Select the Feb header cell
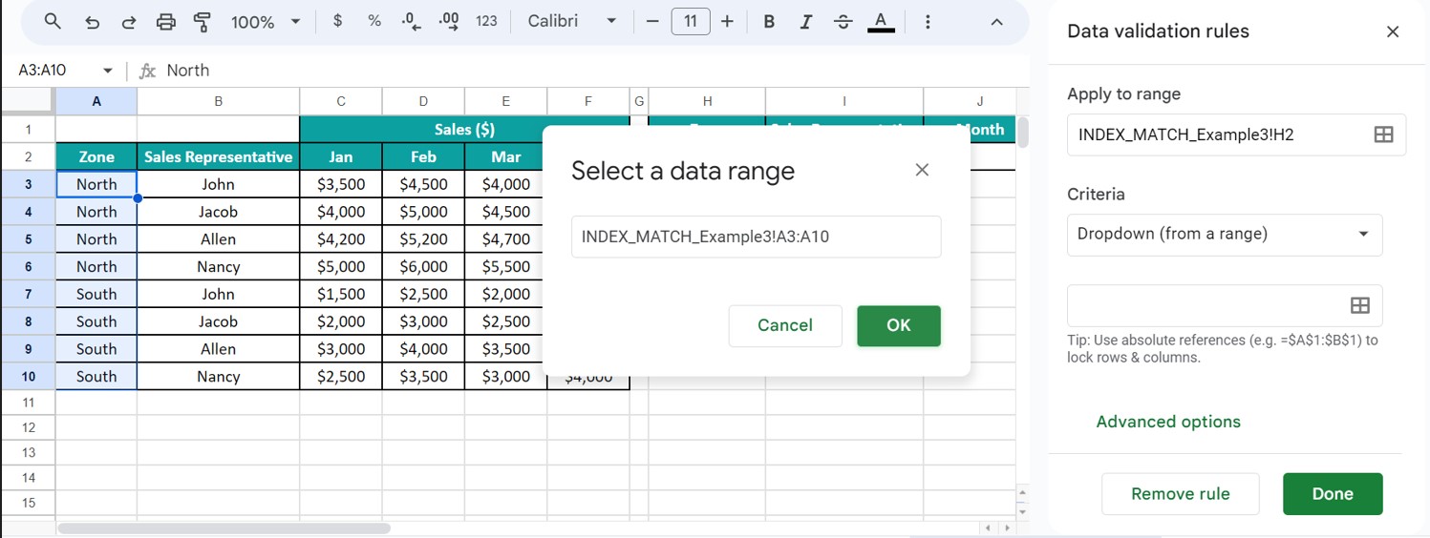This screenshot has width=1430, height=538. point(423,156)
